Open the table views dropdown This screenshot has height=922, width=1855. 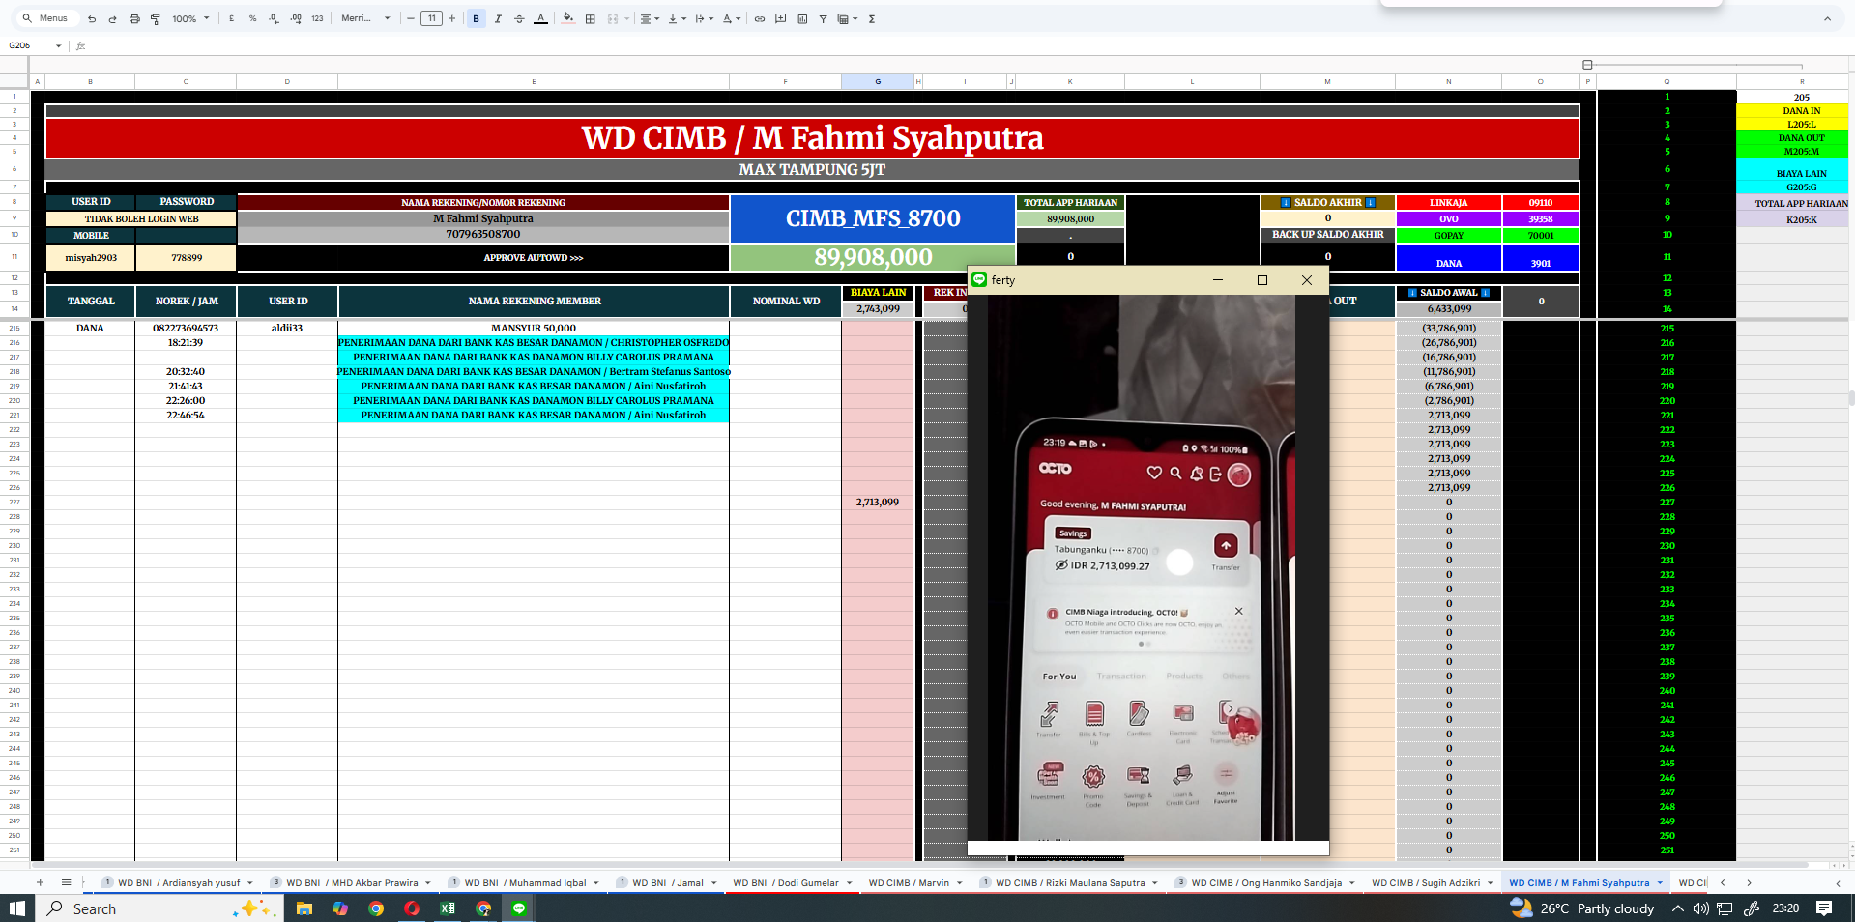pyautogui.click(x=848, y=18)
